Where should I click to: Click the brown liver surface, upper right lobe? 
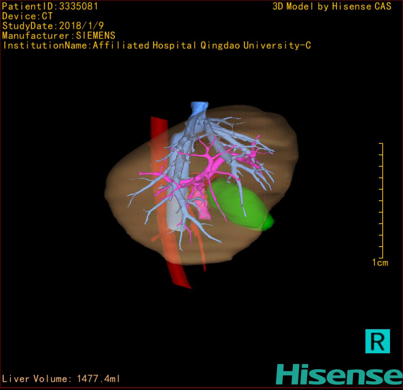[x=276, y=126]
